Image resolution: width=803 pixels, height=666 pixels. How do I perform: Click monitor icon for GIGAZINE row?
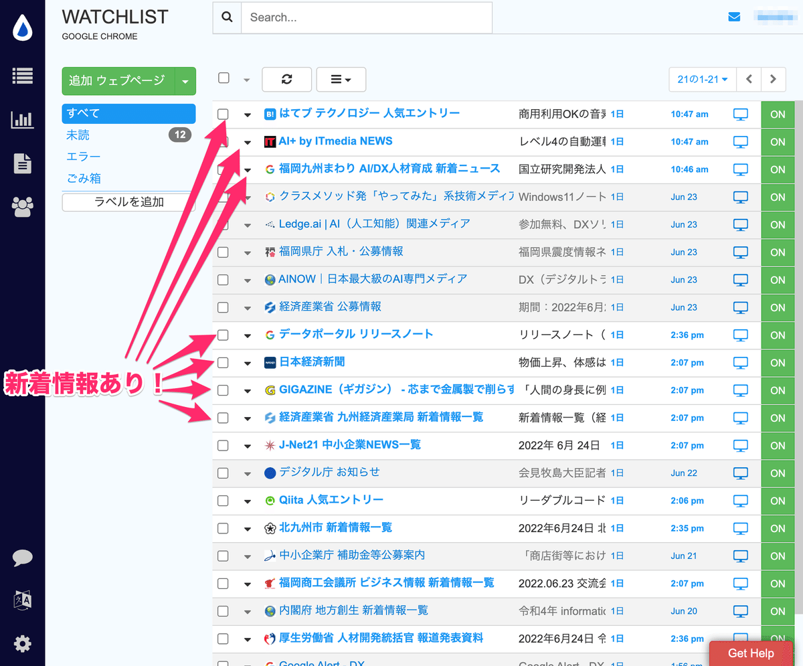point(740,390)
